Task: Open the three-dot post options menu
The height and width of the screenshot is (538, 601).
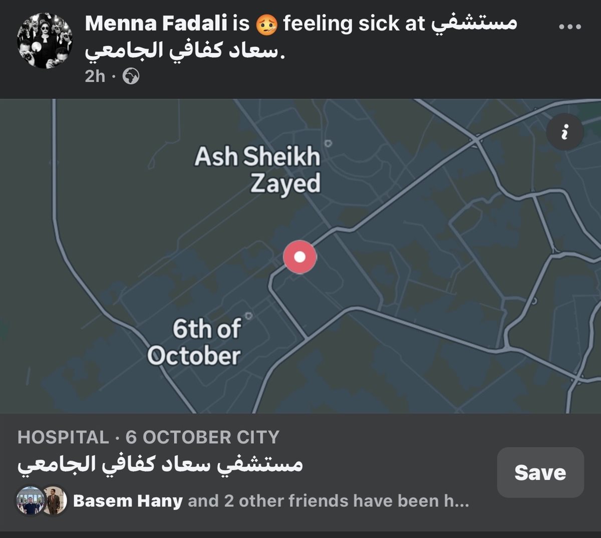Action: click(570, 27)
